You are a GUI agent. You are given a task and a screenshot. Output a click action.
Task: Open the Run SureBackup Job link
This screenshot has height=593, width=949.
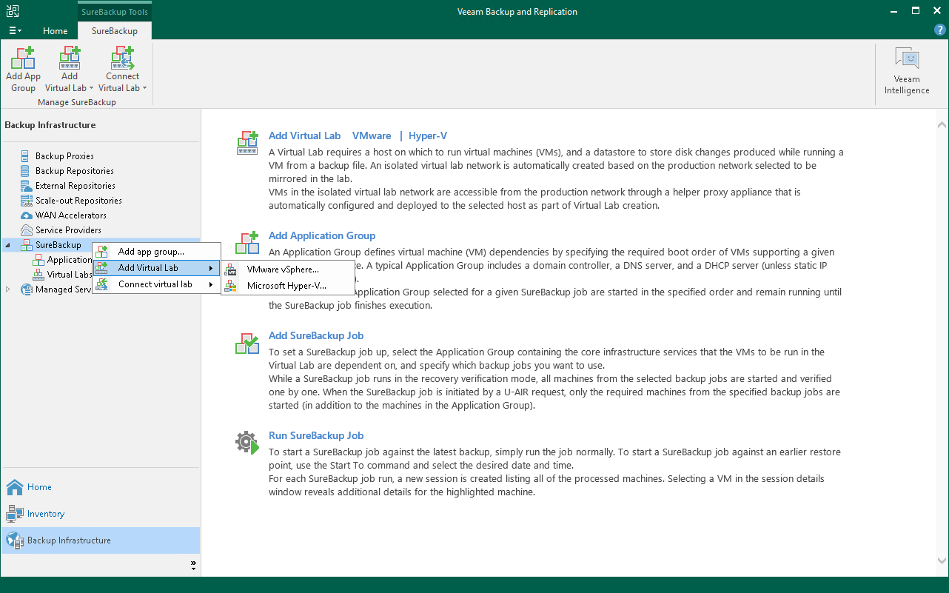point(316,435)
